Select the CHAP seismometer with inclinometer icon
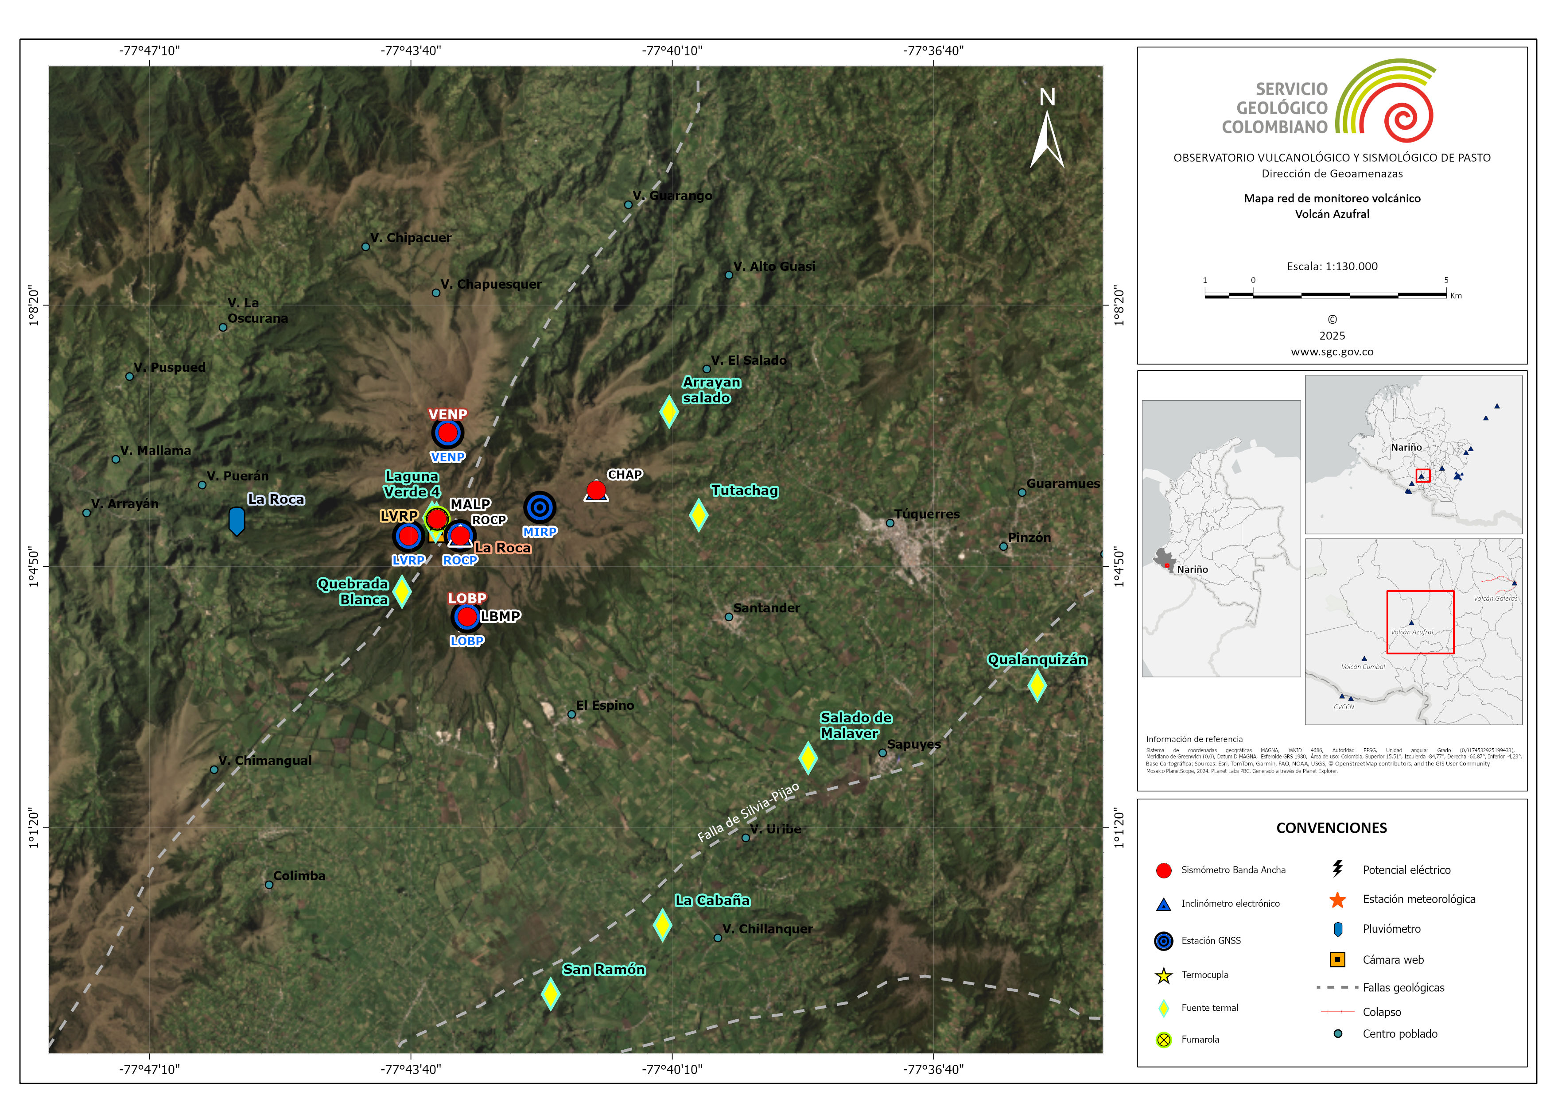The height and width of the screenshot is (1098, 1554). pos(596,491)
